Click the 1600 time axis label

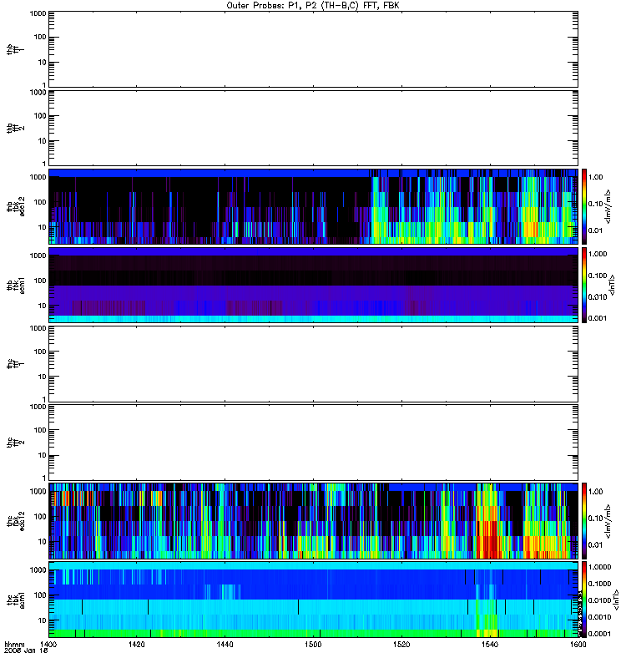click(x=578, y=644)
